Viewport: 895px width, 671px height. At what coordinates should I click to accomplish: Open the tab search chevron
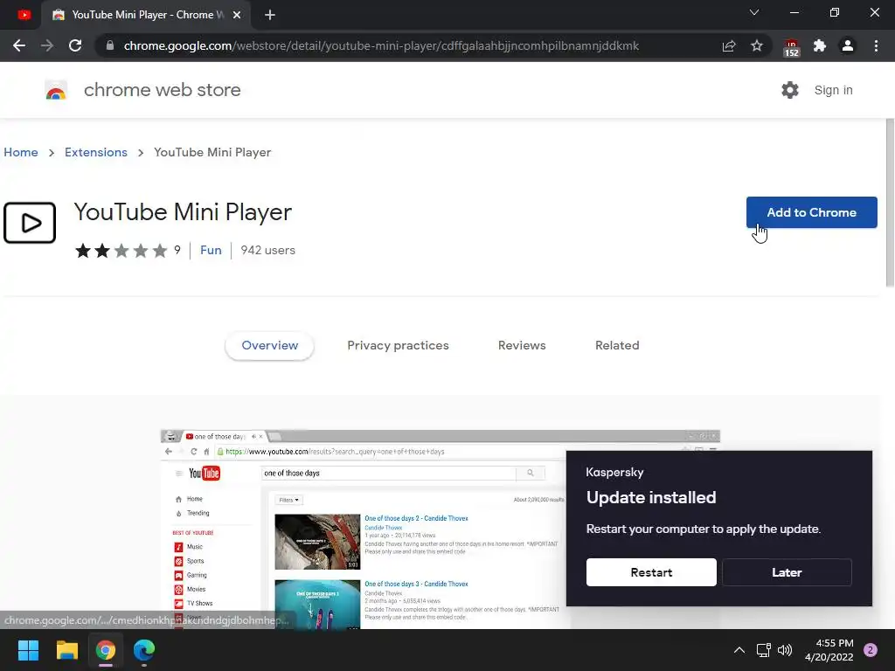754,12
